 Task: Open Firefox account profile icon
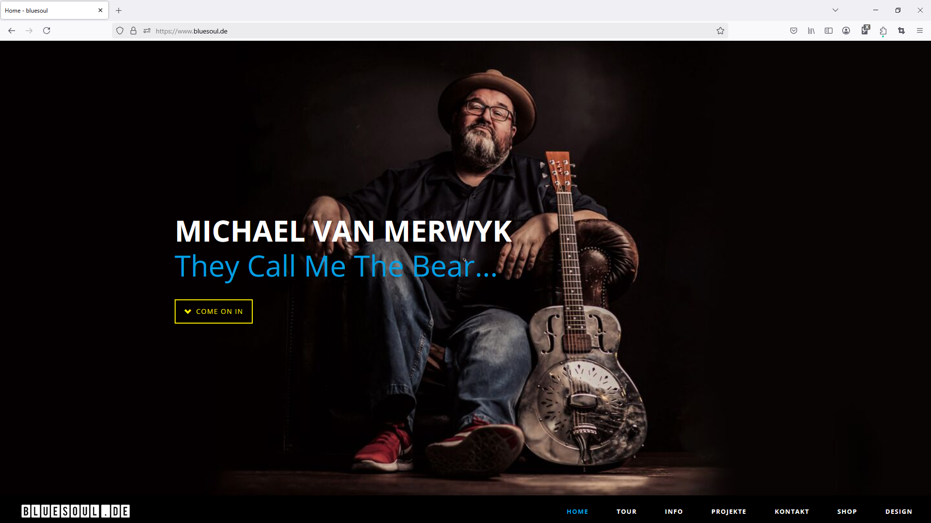click(x=846, y=31)
